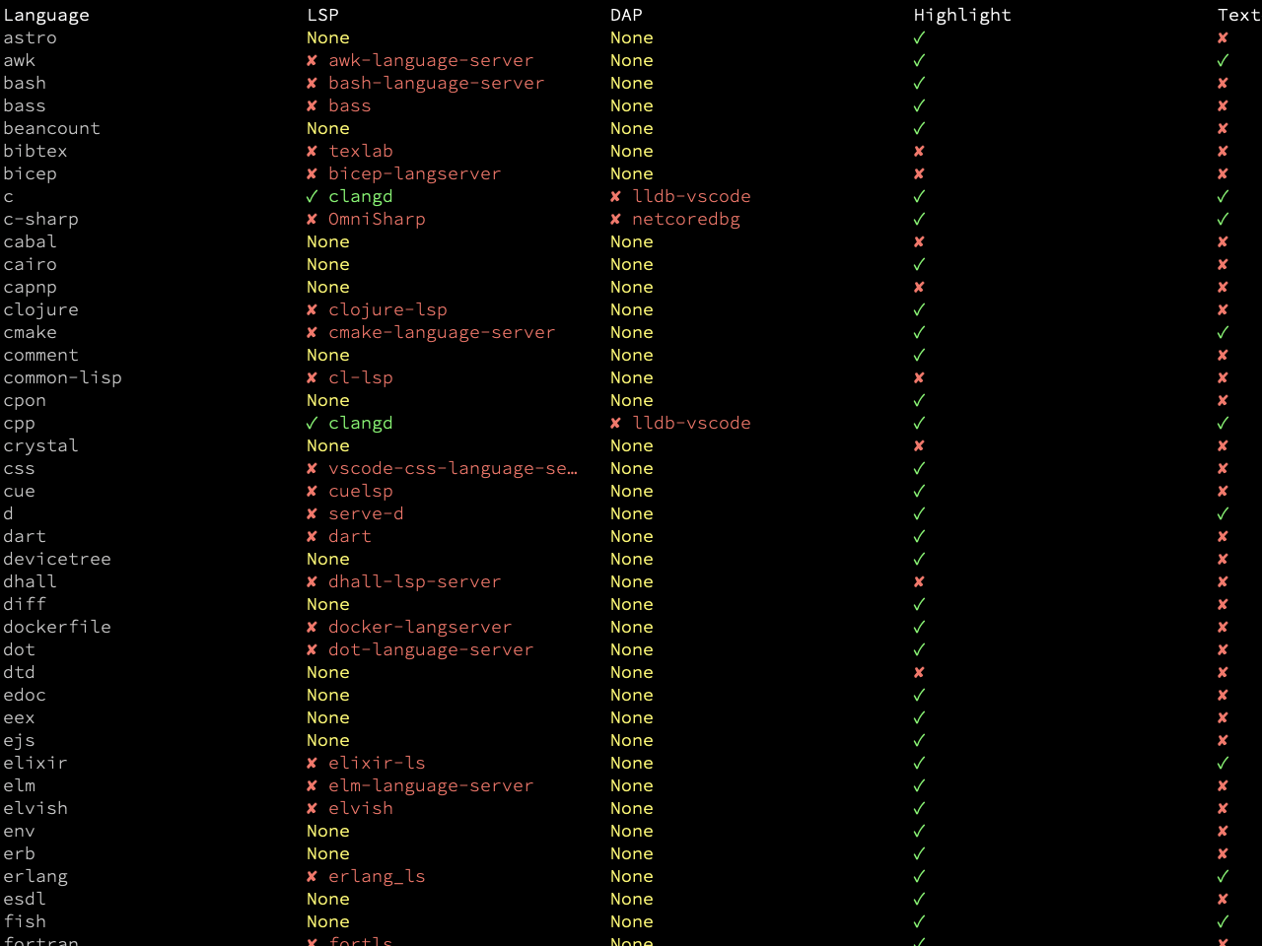Viewport: 1262px width, 946px height.
Task: Select the LSP column header
Action: (x=322, y=15)
